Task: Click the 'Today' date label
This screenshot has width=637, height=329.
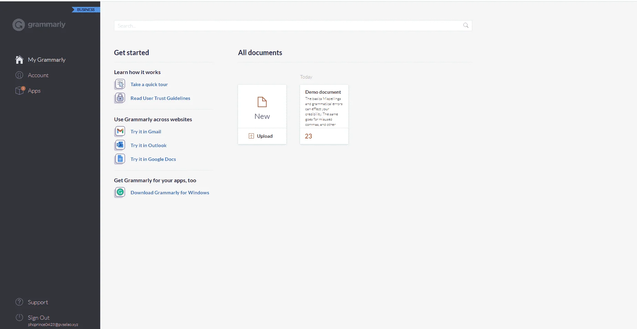Action: 306,77
